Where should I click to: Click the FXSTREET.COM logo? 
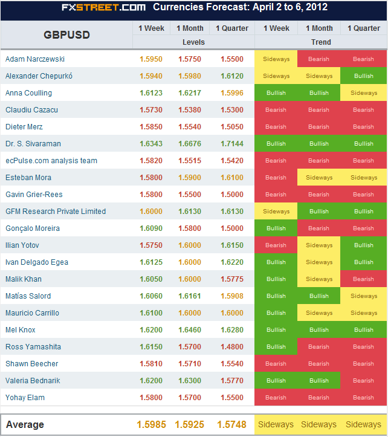click(x=103, y=7)
